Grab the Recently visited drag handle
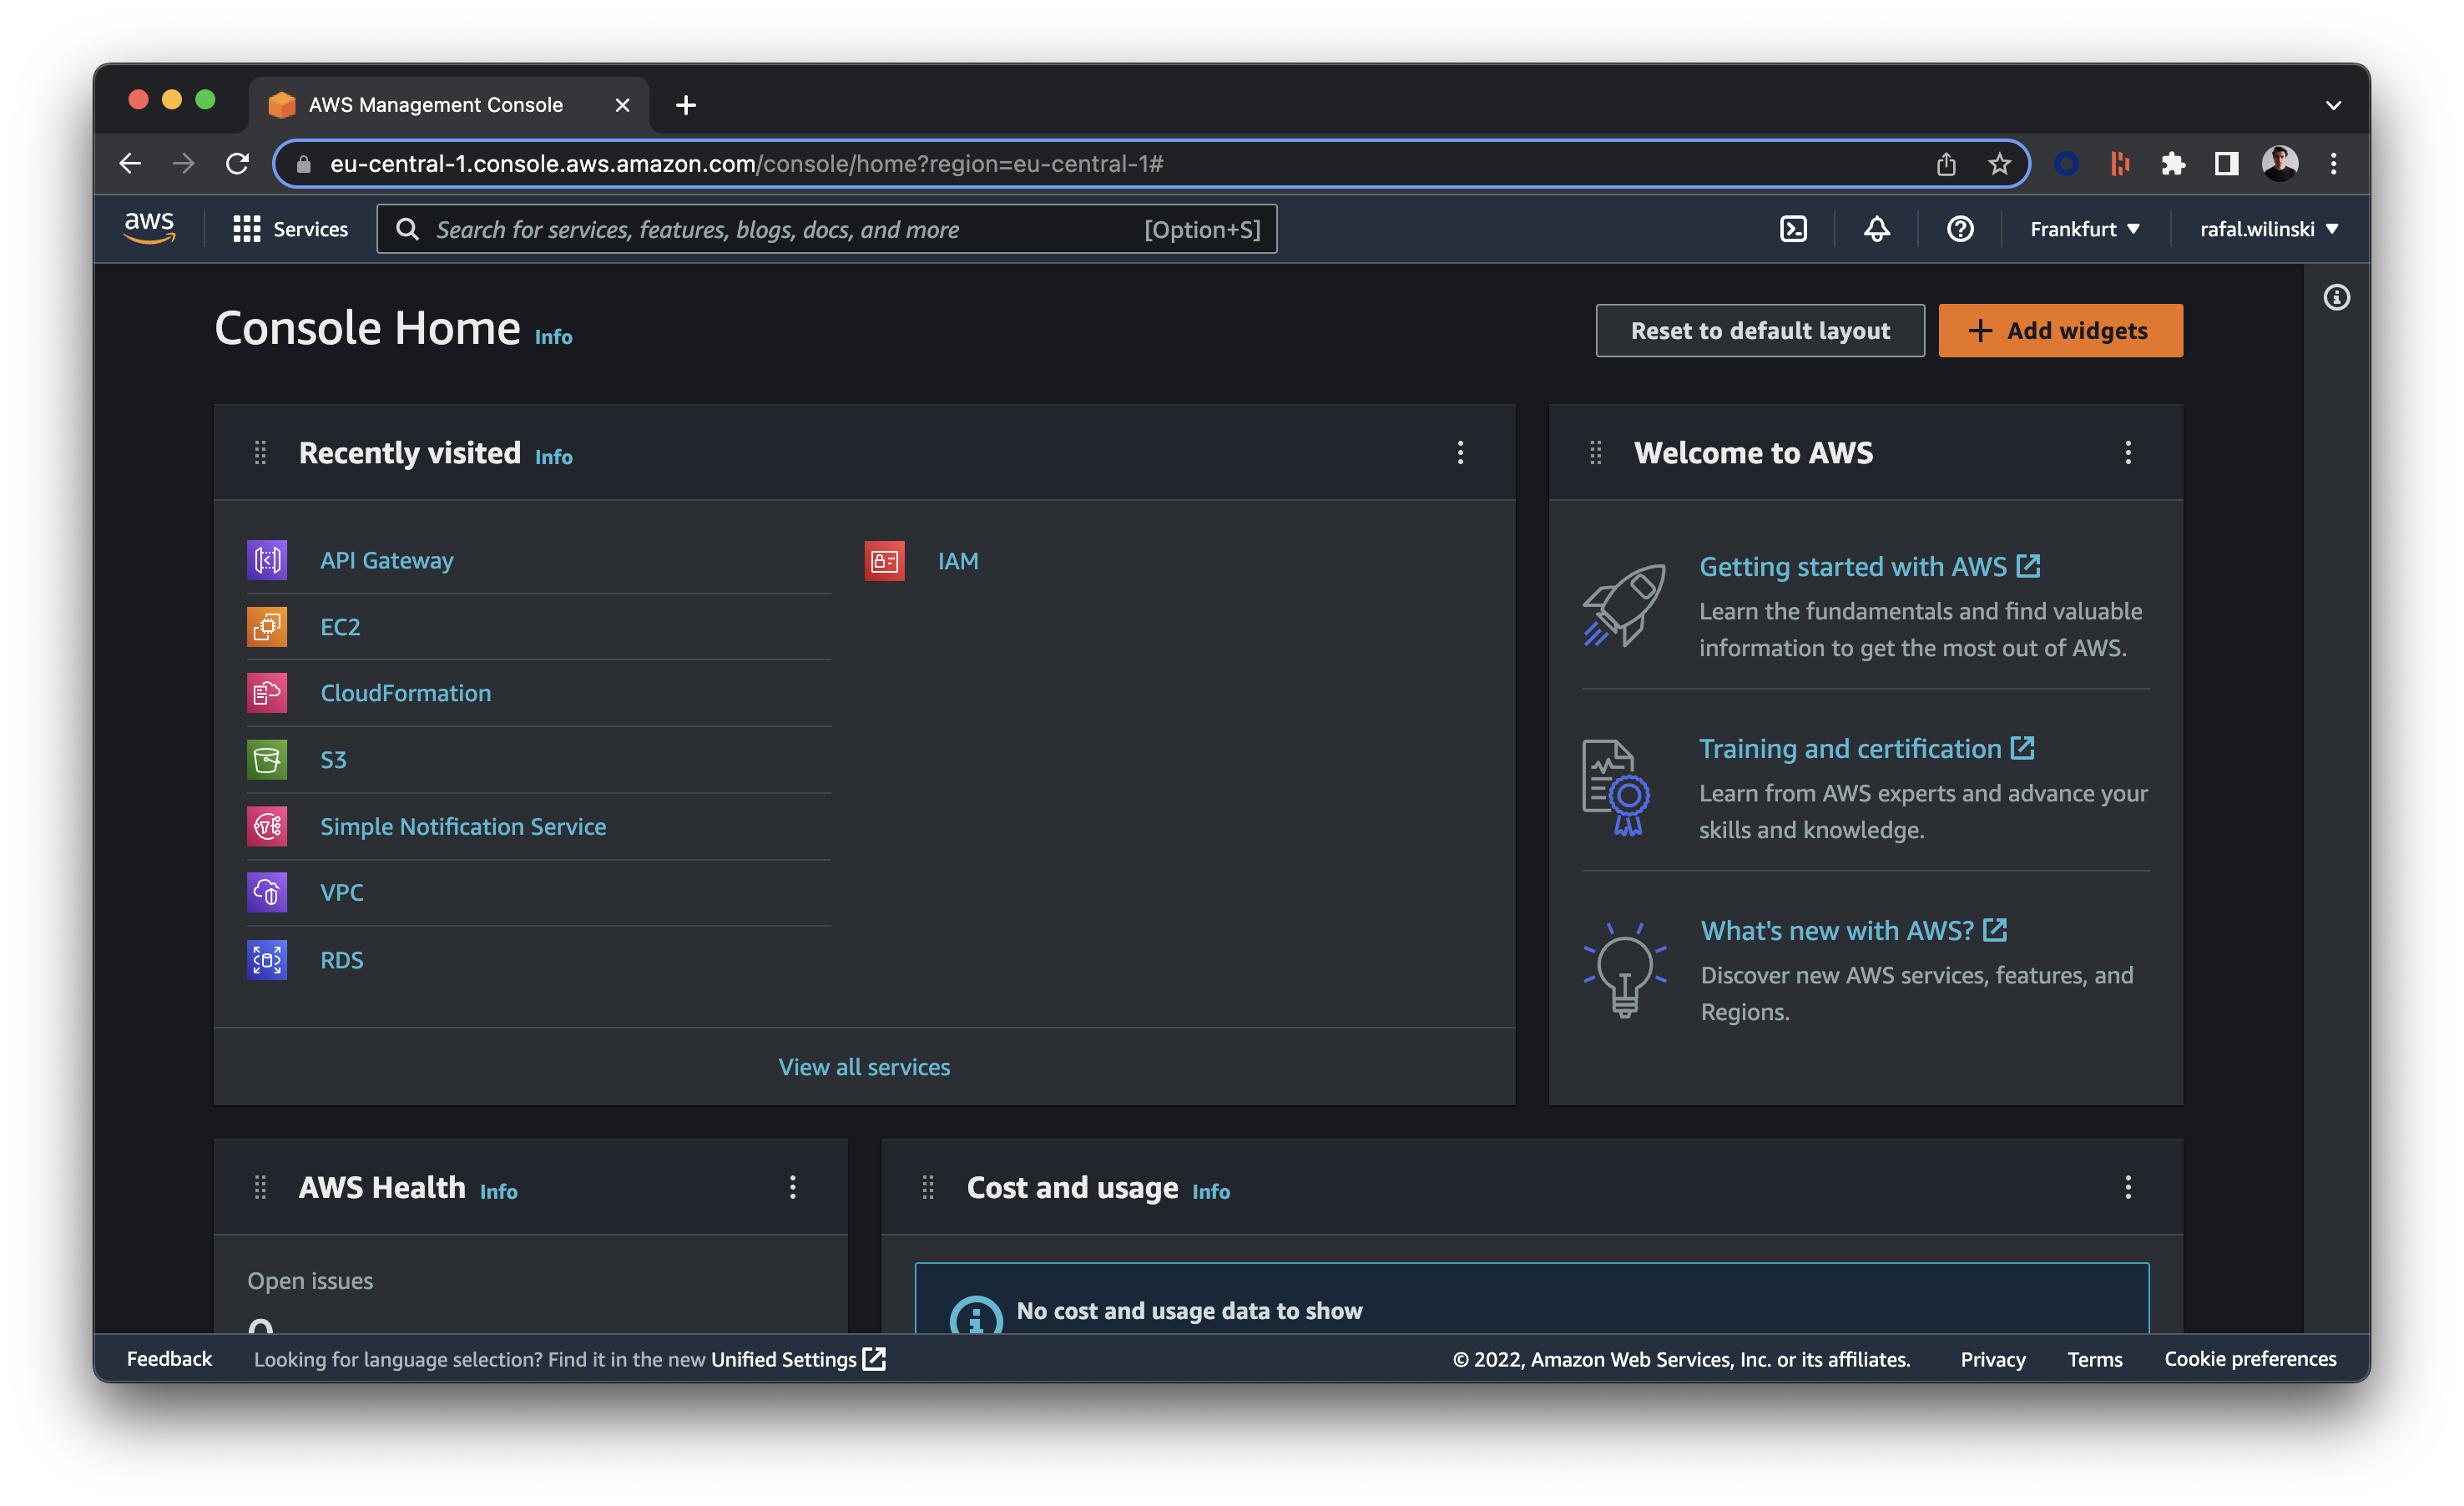The height and width of the screenshot is (1506, 2464). (260, 453)
